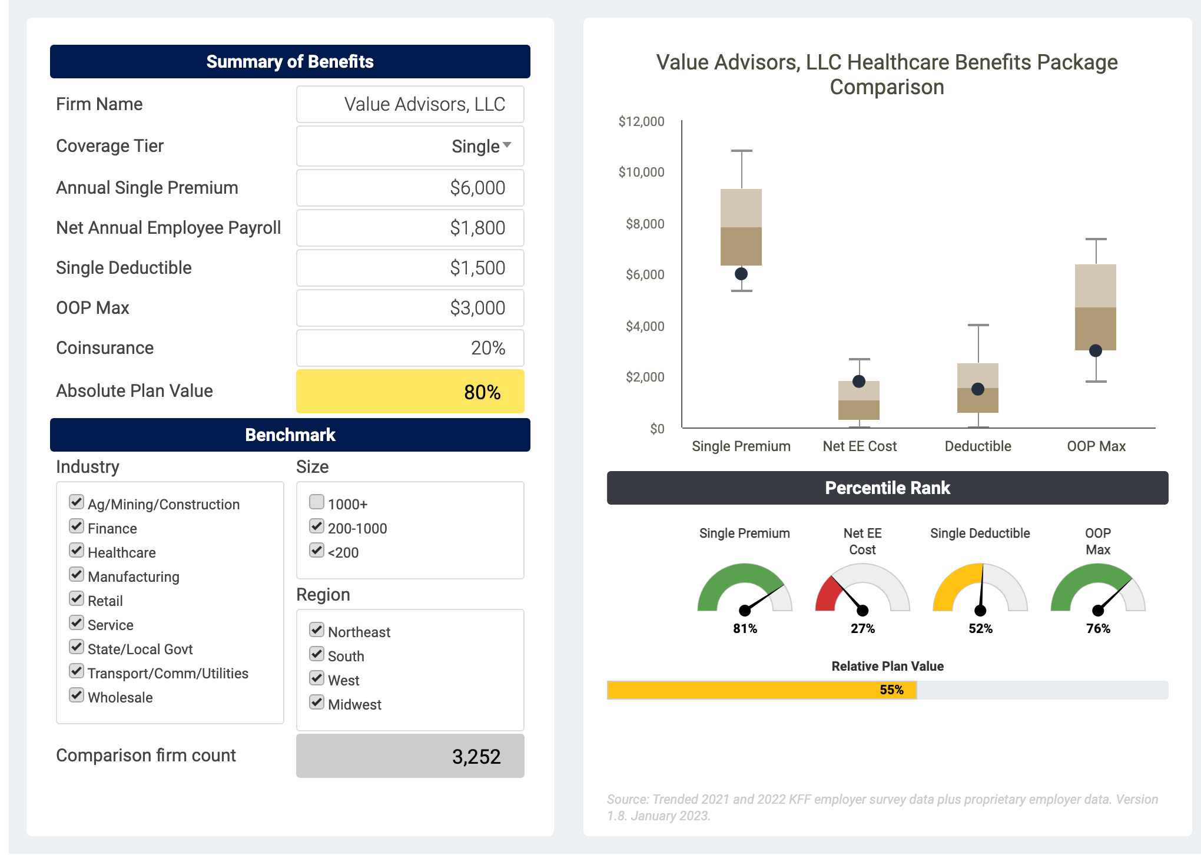
Task: Click the Percentile Rank header bar
Action: pos(887,488)
